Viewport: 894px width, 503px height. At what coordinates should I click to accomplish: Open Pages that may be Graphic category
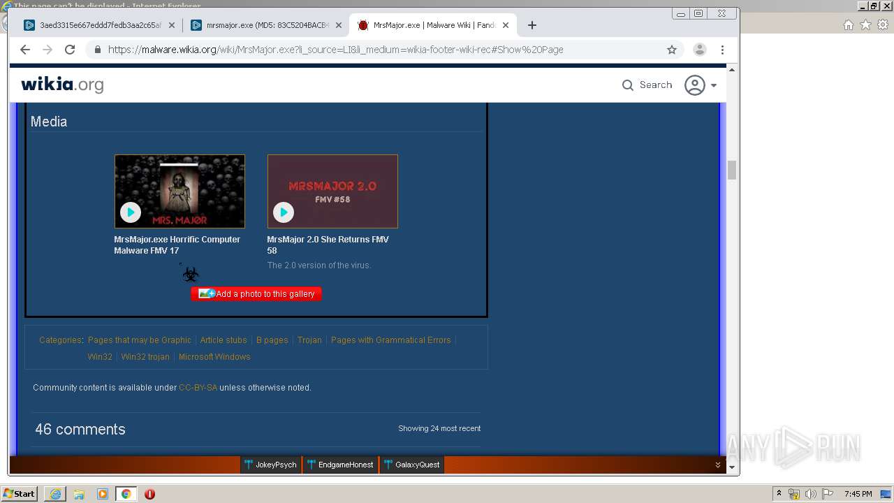pos(140,340)
